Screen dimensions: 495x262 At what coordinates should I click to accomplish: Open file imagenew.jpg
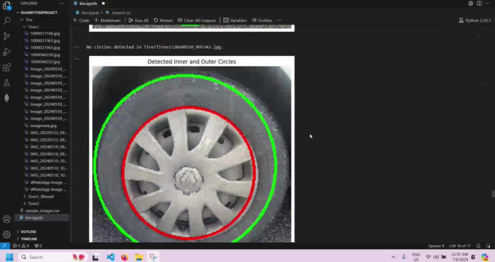point(43,126)
